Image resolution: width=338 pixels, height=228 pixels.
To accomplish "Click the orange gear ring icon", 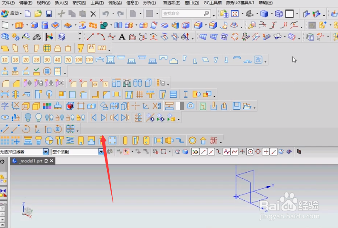I will [192, 141].
